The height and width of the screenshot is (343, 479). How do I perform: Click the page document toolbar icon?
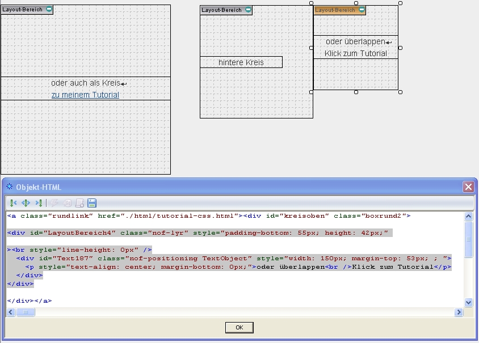point(80,203)
